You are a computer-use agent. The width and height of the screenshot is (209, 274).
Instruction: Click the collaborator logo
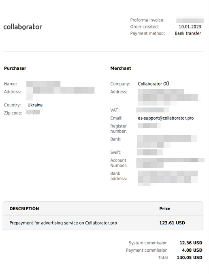point(23,27)
